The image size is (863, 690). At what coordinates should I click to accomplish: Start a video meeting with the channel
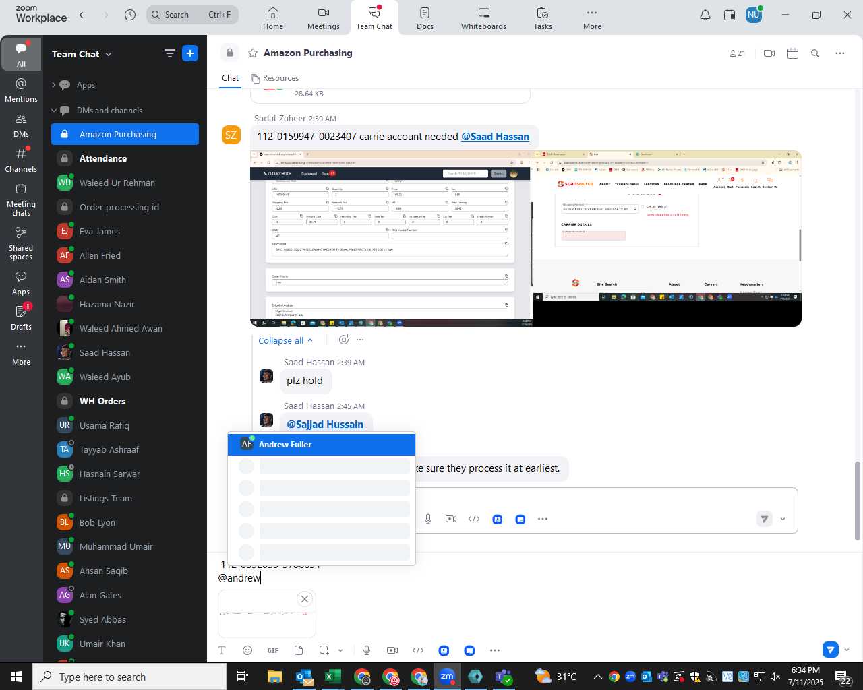[769, 53]
